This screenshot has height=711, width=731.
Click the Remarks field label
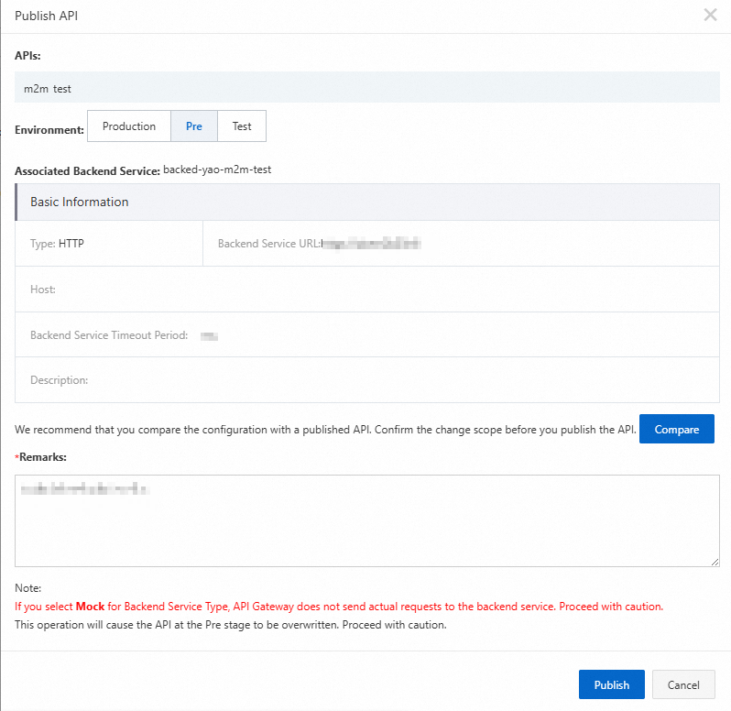(x=42, y=455)
